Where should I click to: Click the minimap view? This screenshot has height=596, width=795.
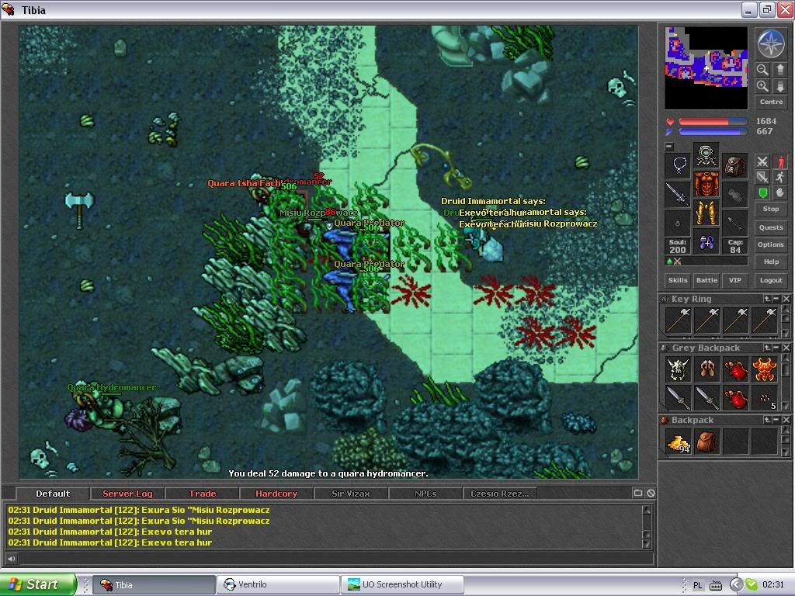click(x=706, y=68)
